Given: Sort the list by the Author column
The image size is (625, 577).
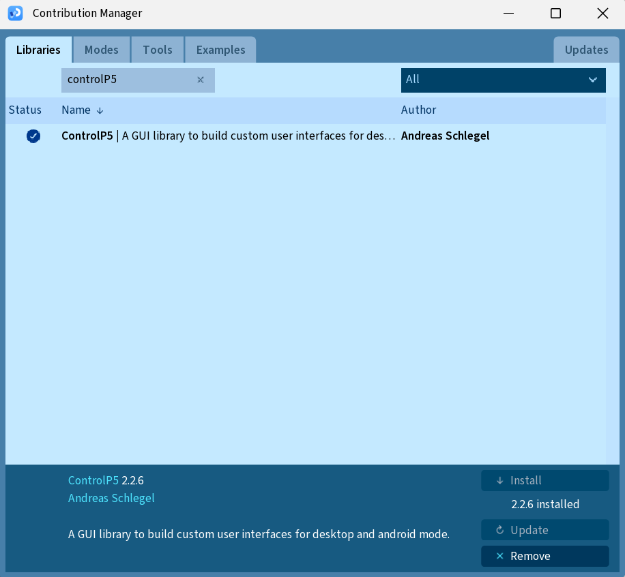Looking at the screenshot, I should 418,110.
